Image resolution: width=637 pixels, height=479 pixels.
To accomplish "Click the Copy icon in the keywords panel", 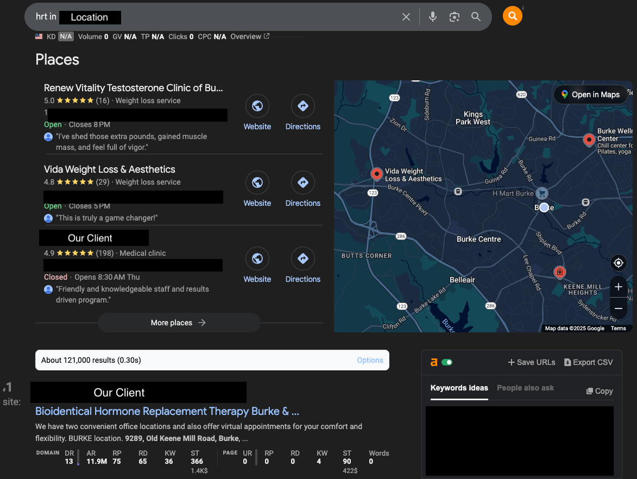I will tap(599, 390).
